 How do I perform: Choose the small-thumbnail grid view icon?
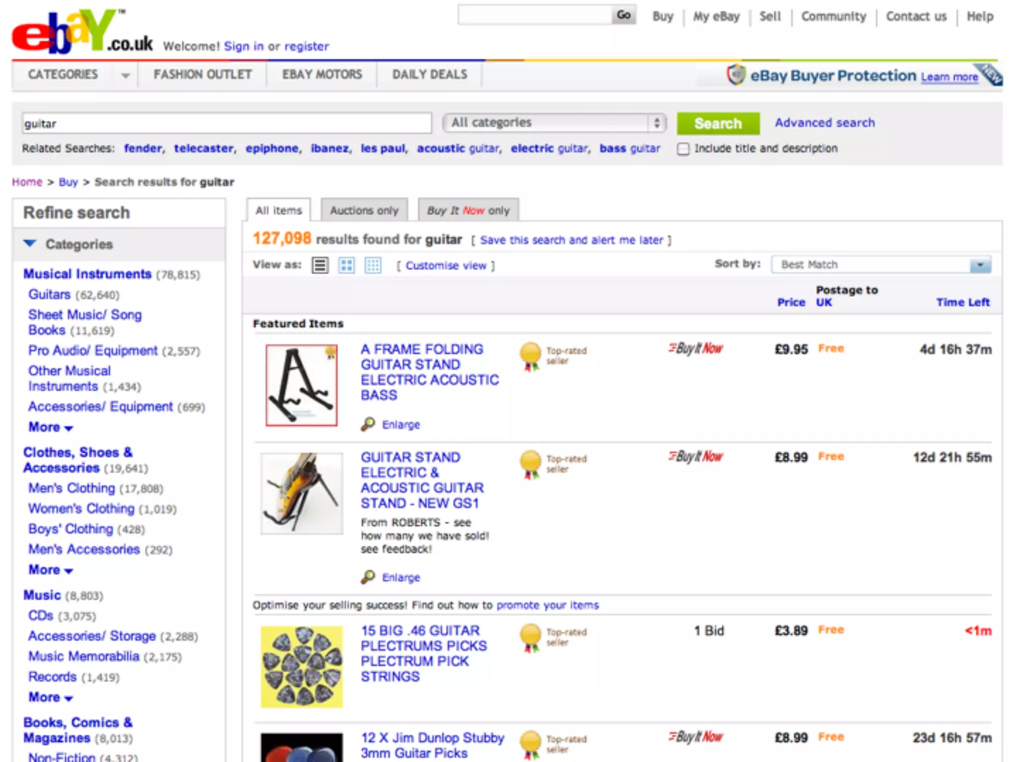tap(373, 265)
